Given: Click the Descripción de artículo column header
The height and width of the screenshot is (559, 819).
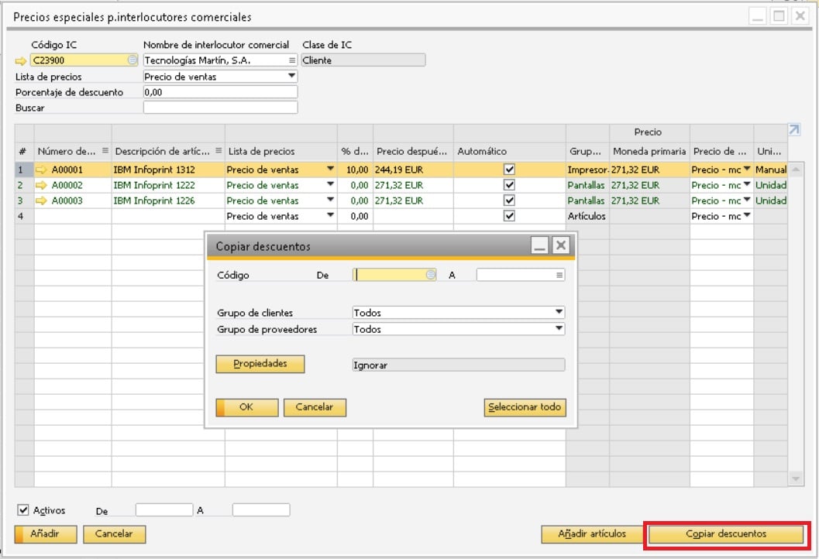Looking at the screenshot, I should pos(168,151).
